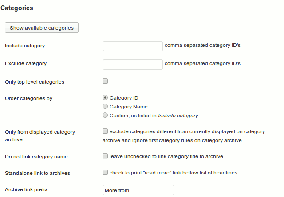Click into the Archive link prefix field
The height and width of the screenshot is (197, 284).
[x=138, y=190]
